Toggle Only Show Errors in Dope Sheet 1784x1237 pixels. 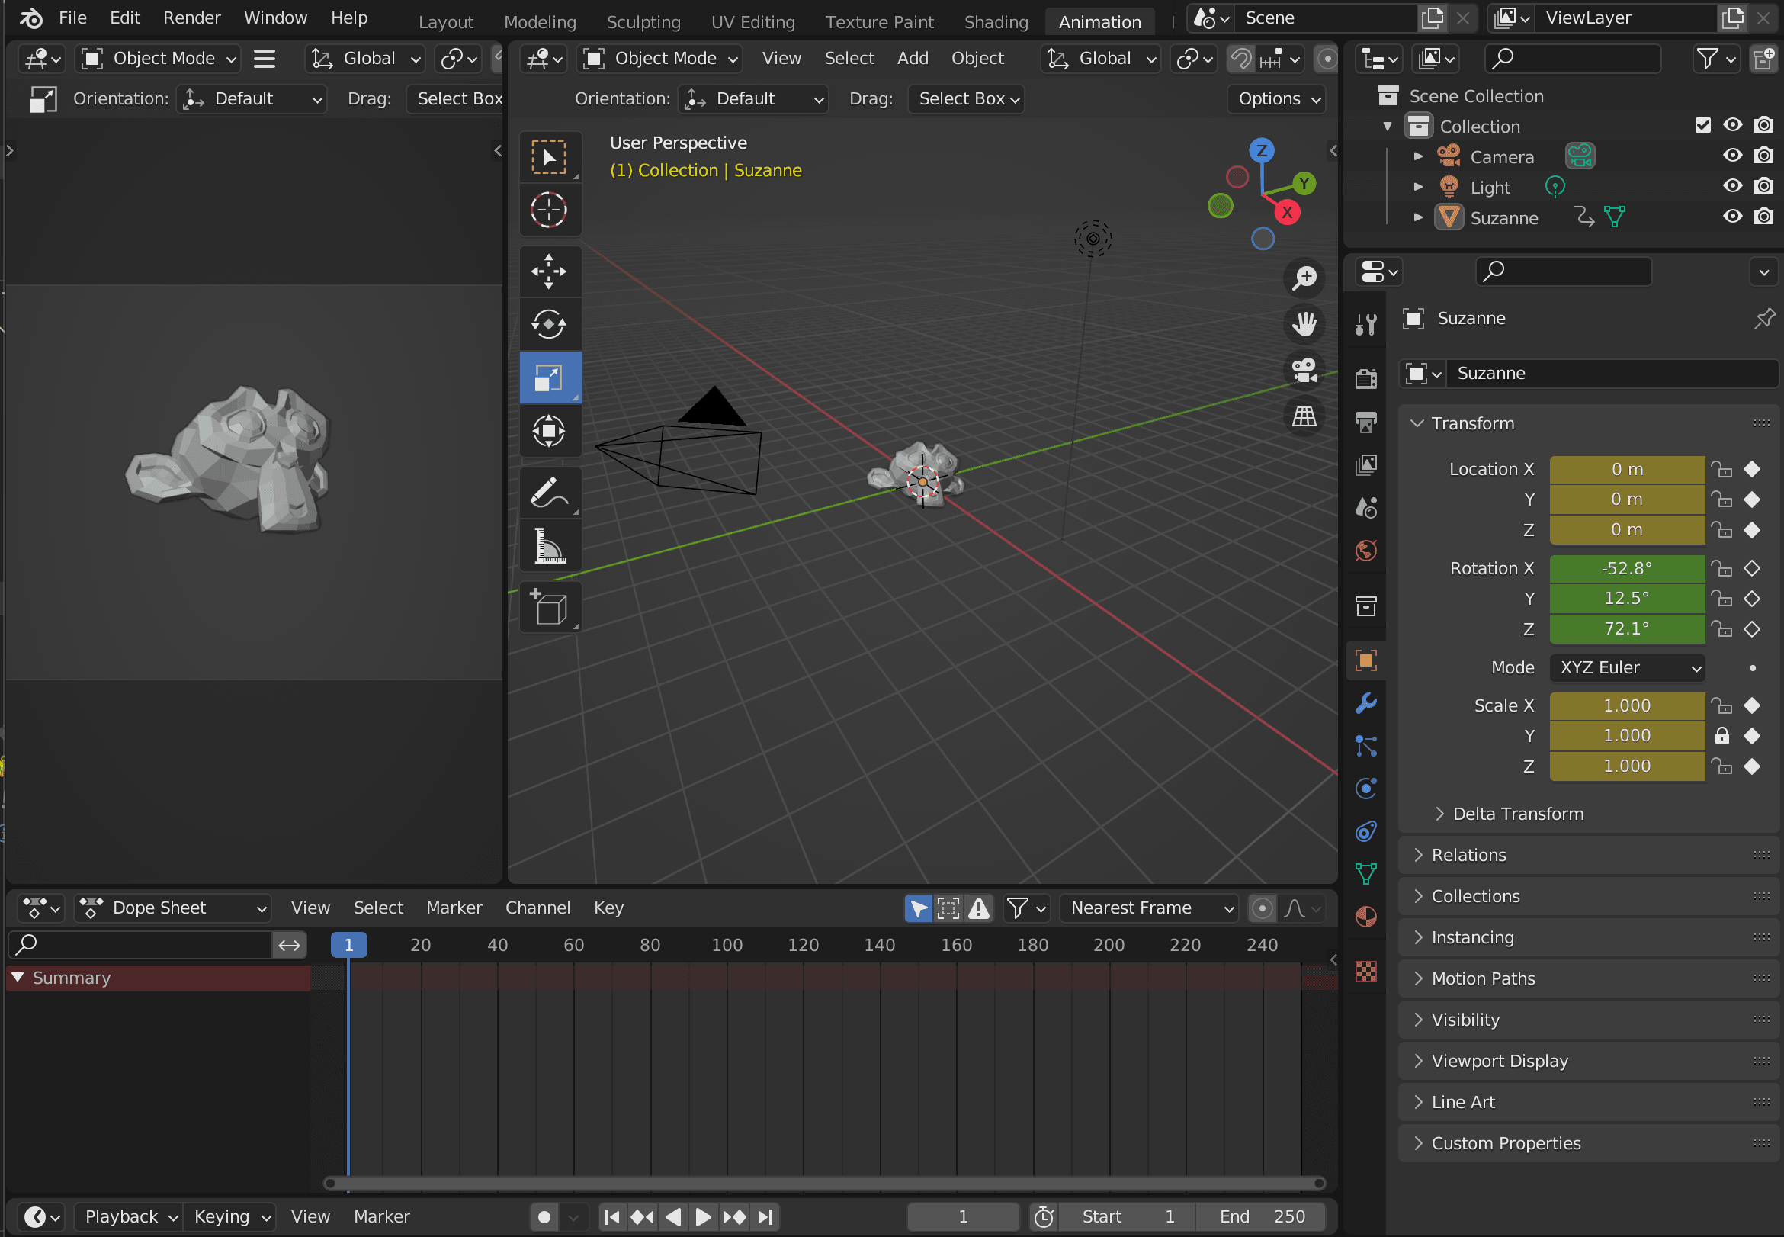tap(979, 908)
